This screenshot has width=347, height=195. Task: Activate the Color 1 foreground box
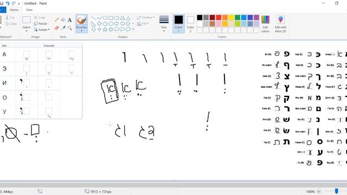[178, 24]
